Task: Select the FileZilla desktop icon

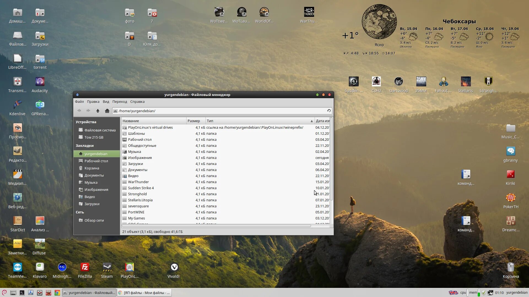Action: coord(85,267)
